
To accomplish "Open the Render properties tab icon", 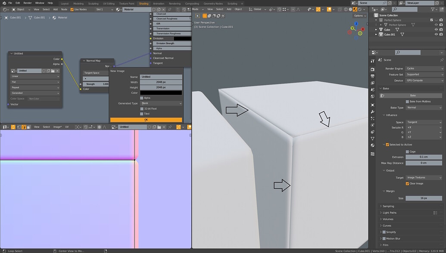I will [373, 69].
